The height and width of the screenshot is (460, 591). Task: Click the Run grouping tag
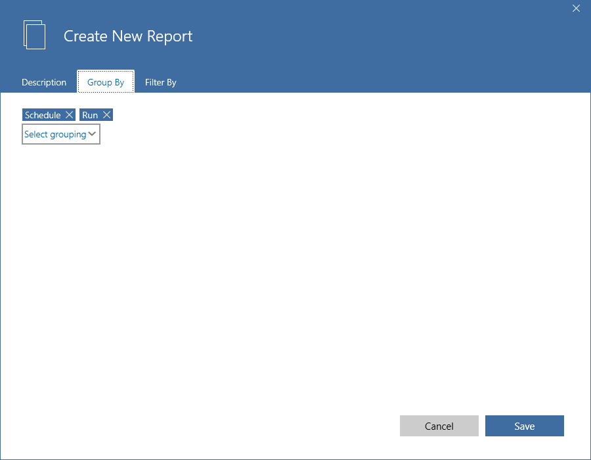click(90, 114)
